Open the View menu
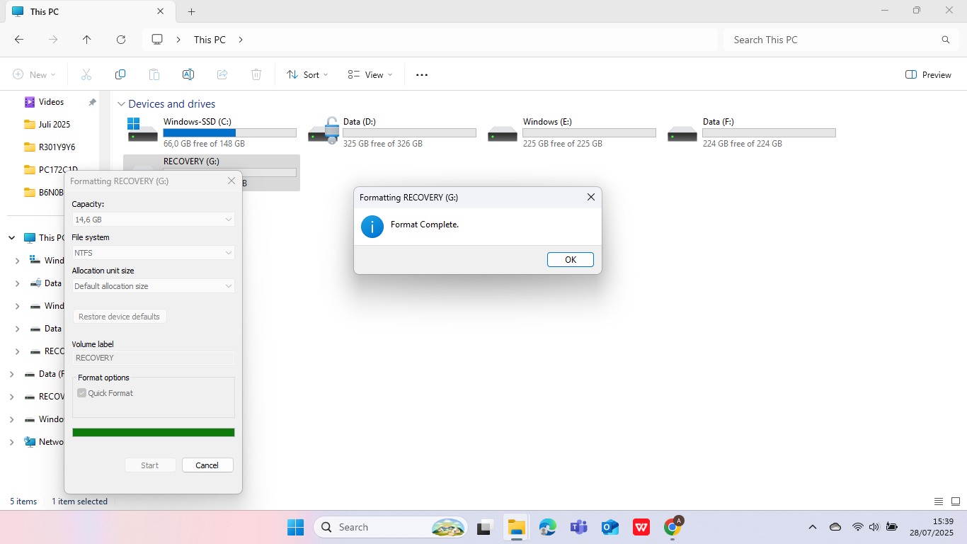 (370, 74)
